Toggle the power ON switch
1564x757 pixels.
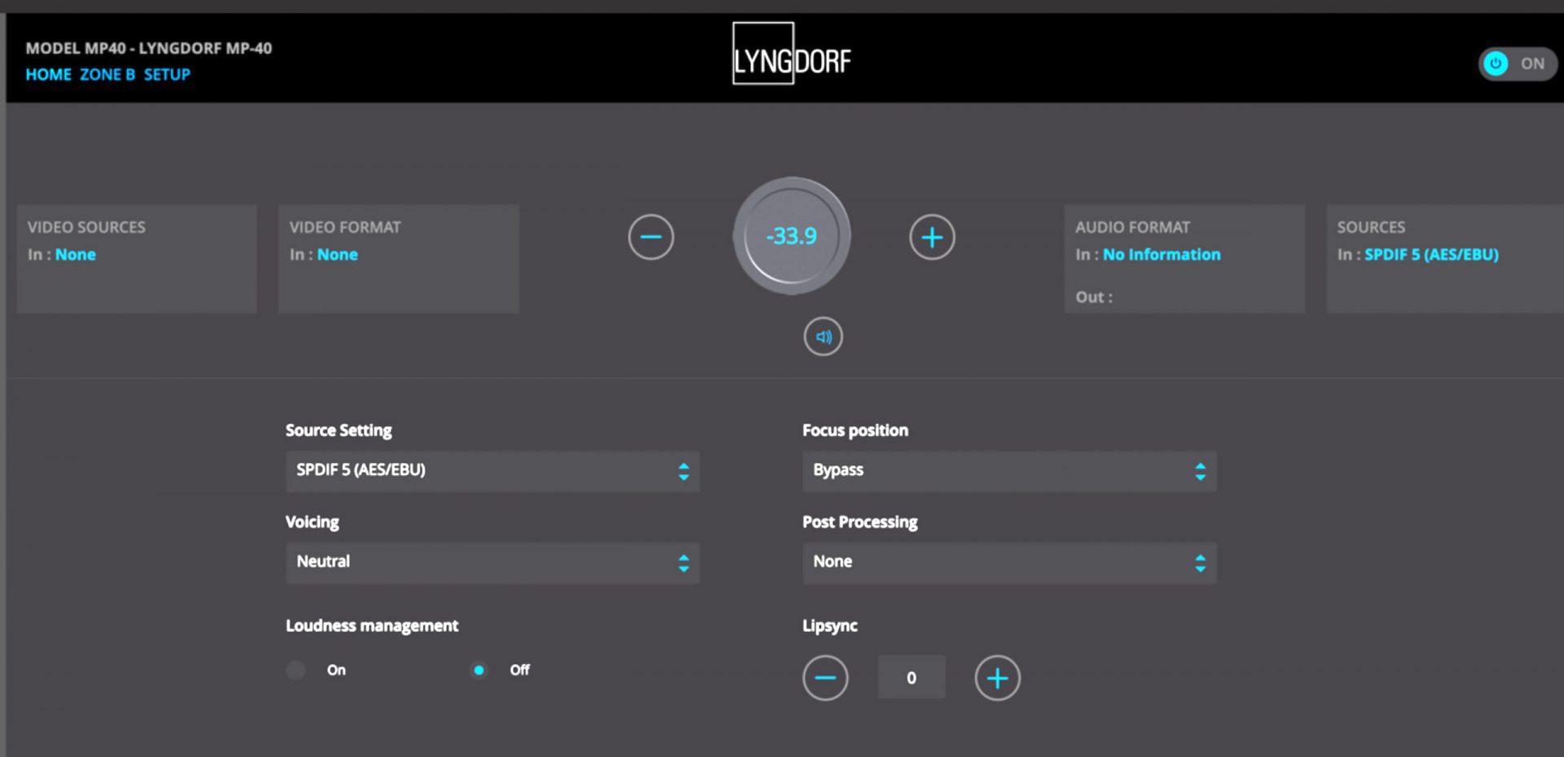(1518, 64)
